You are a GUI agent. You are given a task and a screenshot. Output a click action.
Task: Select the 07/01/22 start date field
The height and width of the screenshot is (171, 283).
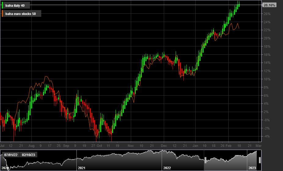(x=11, y=155)
